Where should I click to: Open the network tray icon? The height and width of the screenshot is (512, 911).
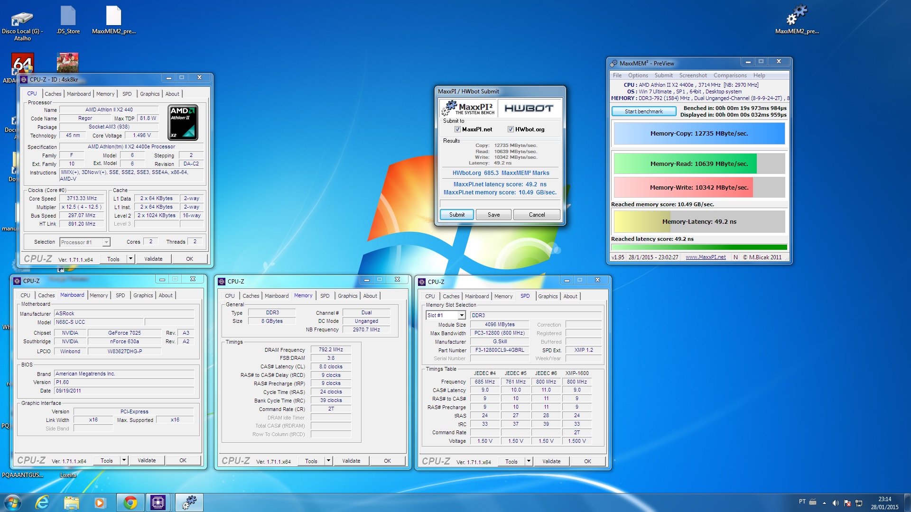coord(859,503)
